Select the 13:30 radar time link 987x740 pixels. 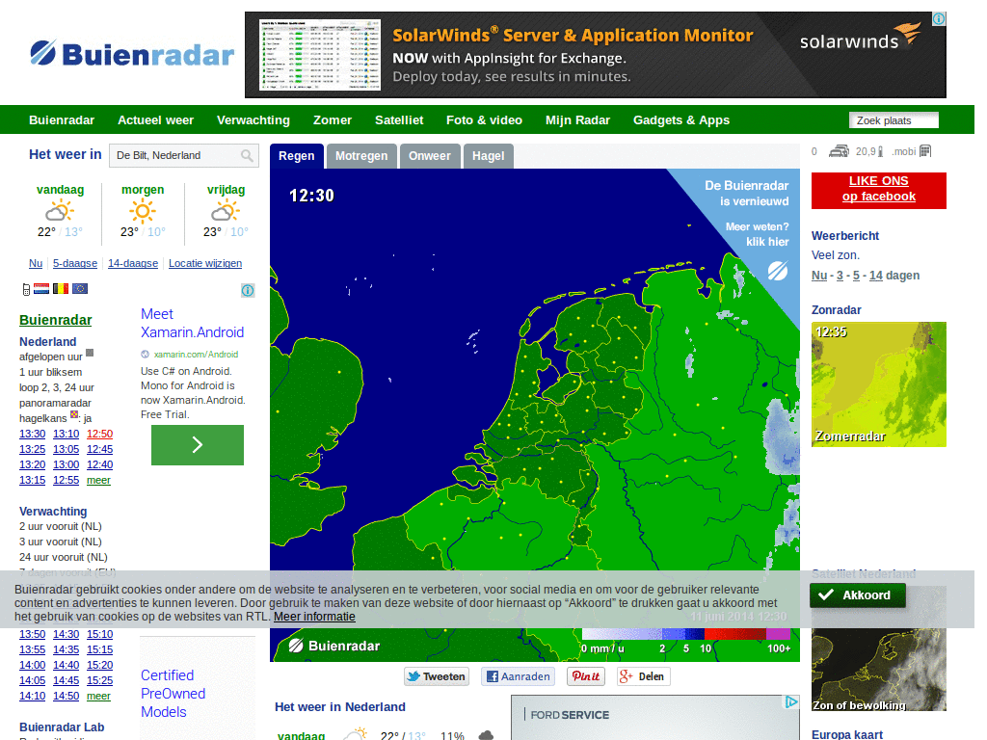point(32,434)
